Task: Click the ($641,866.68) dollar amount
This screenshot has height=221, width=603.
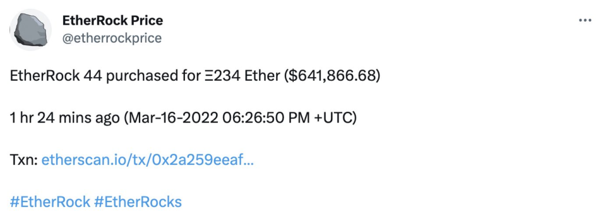Action: click(332, 77)
